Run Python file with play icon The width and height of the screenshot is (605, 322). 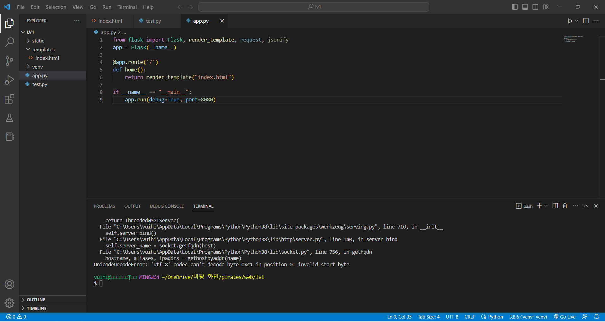570,21
